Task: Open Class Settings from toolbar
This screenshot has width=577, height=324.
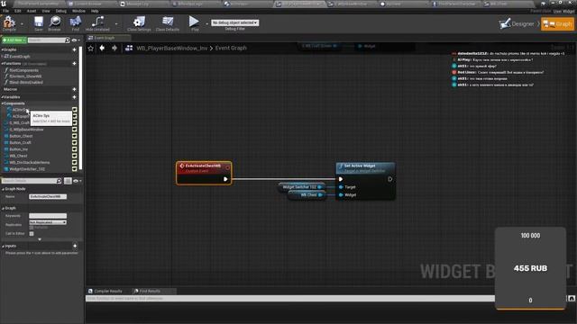Action: [139, 23]
